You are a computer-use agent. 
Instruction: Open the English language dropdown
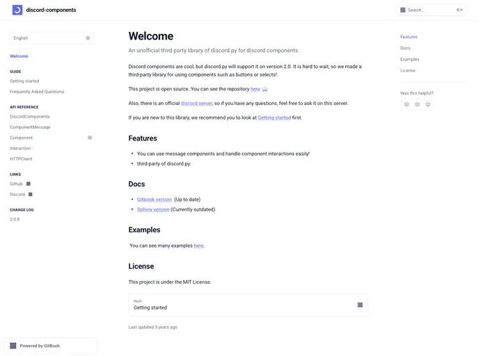[52, 38]
